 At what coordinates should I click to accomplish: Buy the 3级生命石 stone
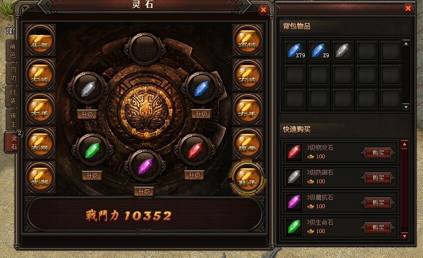(378, 228)
